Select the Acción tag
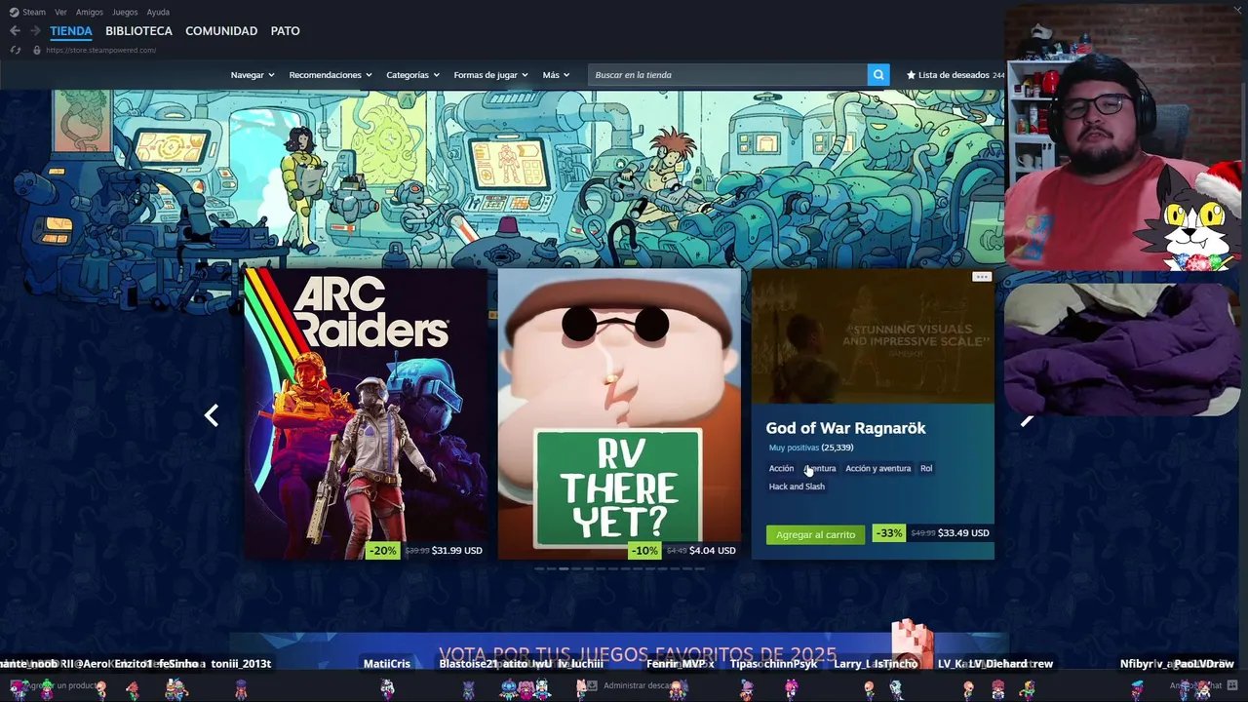1248x702 pixels. point(781,468)
